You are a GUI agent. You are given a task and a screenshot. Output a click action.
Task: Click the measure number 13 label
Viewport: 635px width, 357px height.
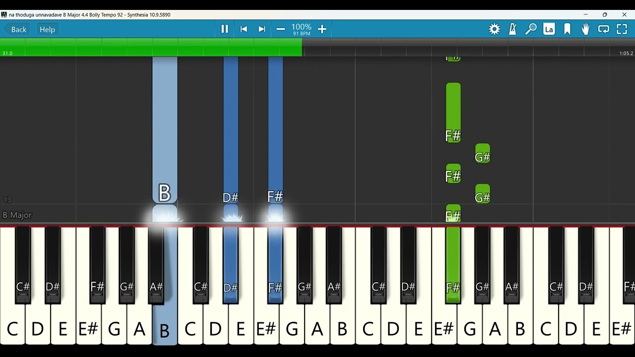point(7,200)
